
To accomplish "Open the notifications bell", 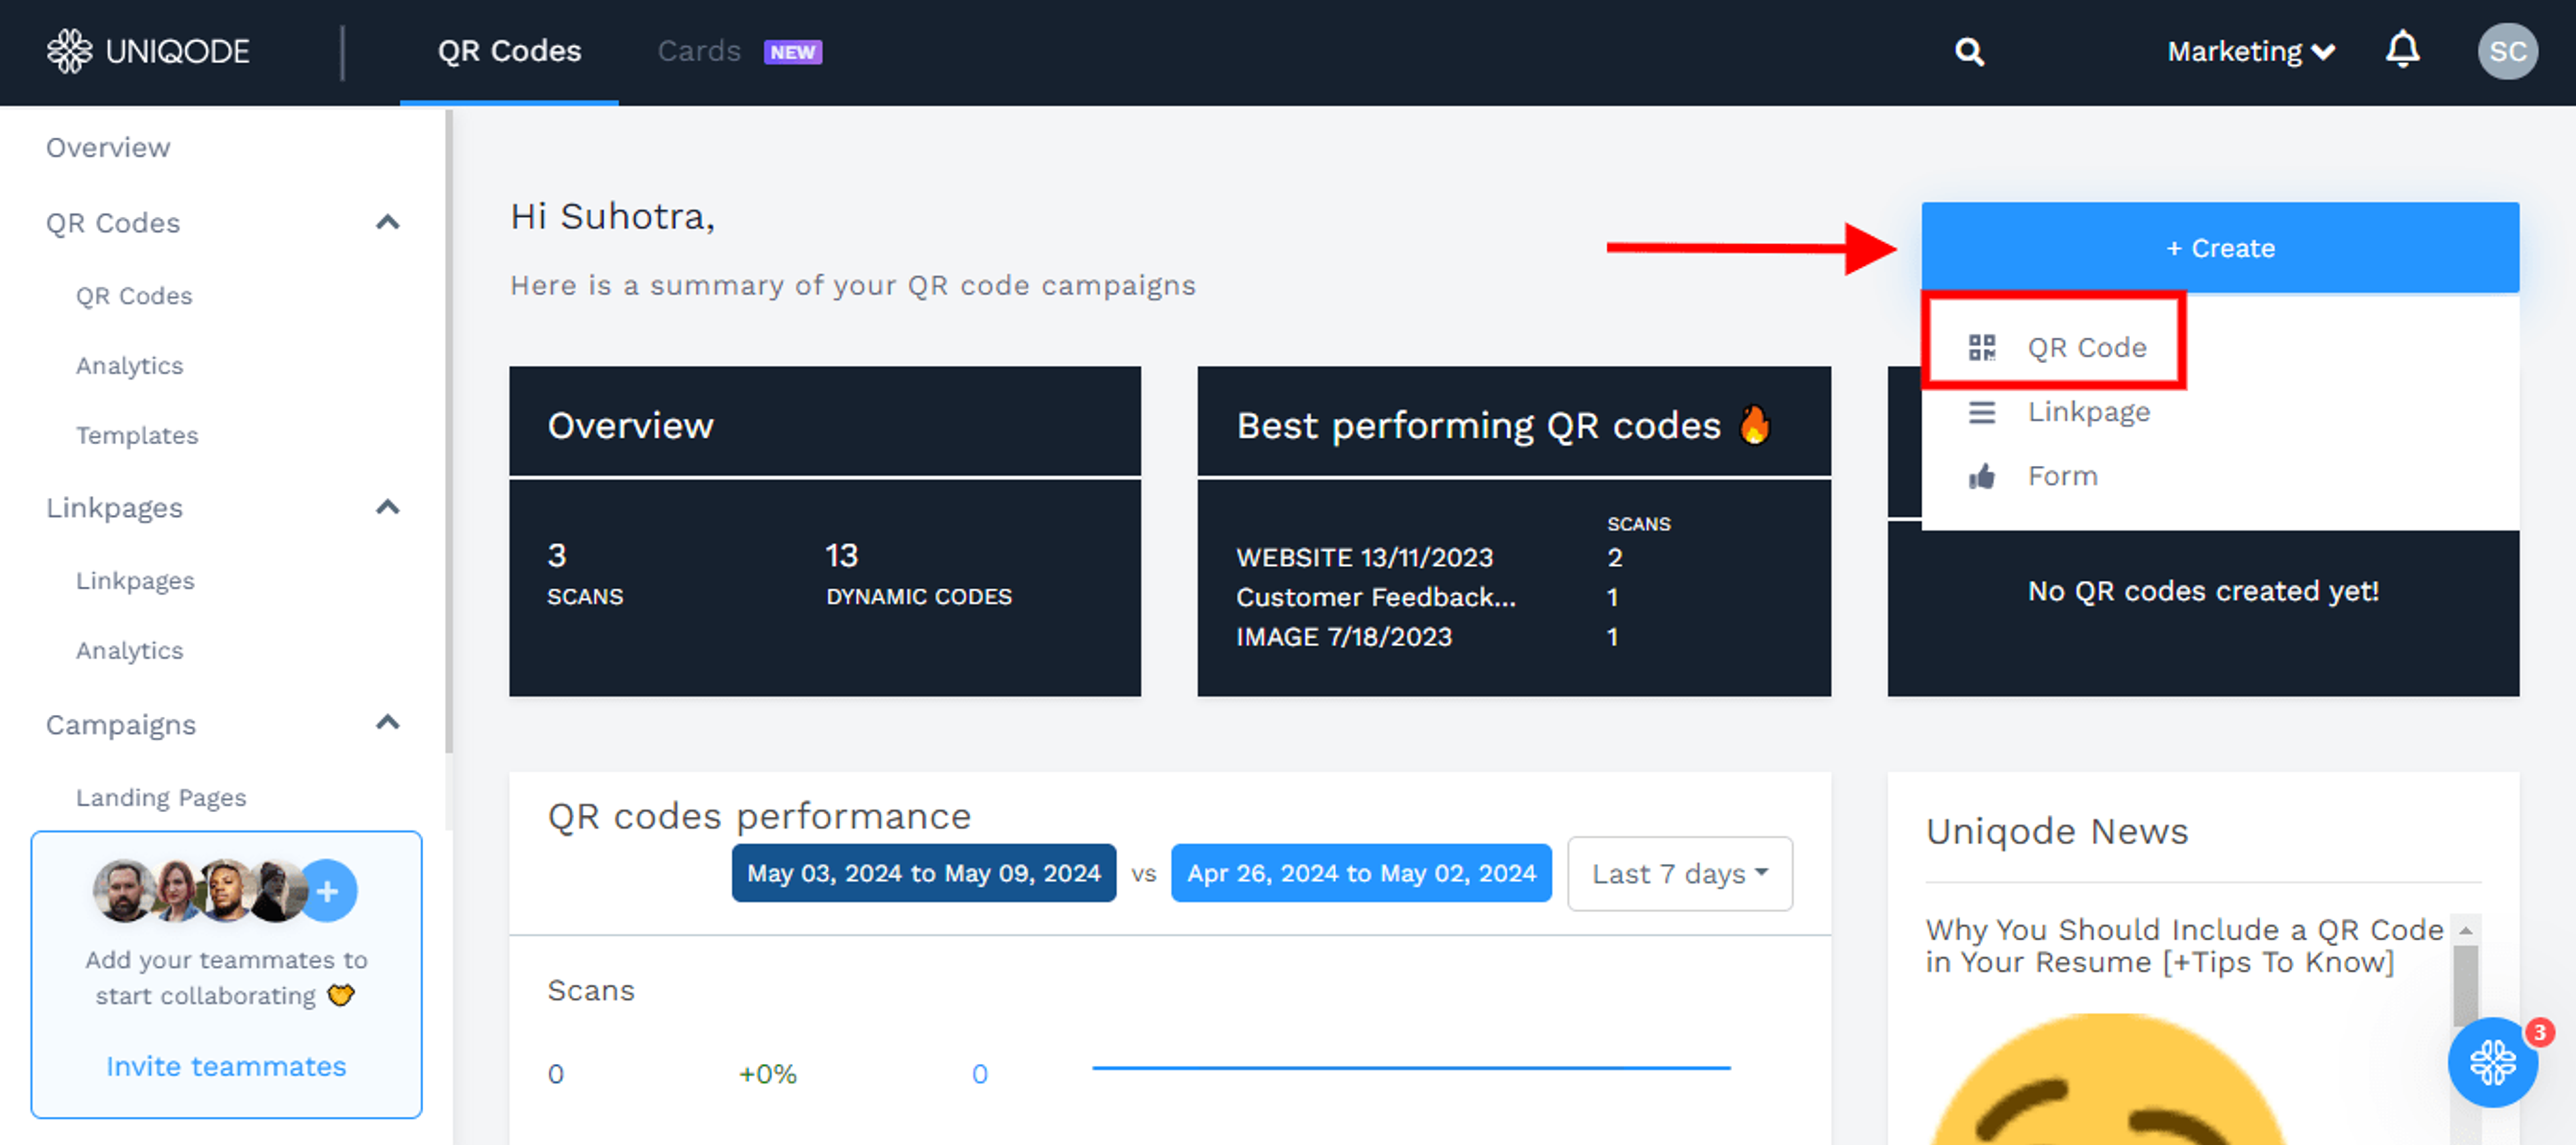I will coord(2402,49).
